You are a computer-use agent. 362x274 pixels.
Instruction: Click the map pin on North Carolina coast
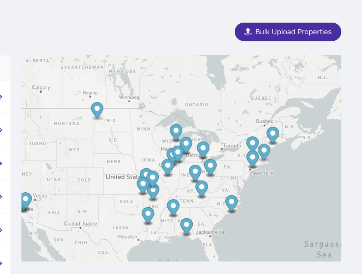[x=231, y=203]
